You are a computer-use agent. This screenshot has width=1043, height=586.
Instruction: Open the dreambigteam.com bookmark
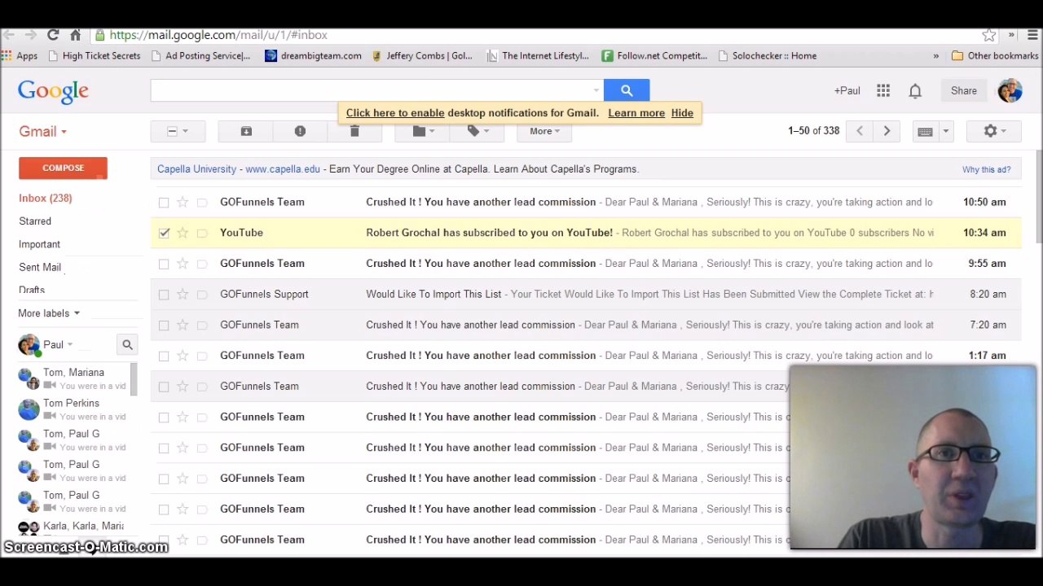[x=313, y=55]
